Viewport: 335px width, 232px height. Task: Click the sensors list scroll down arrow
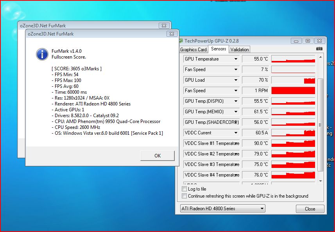321,181
